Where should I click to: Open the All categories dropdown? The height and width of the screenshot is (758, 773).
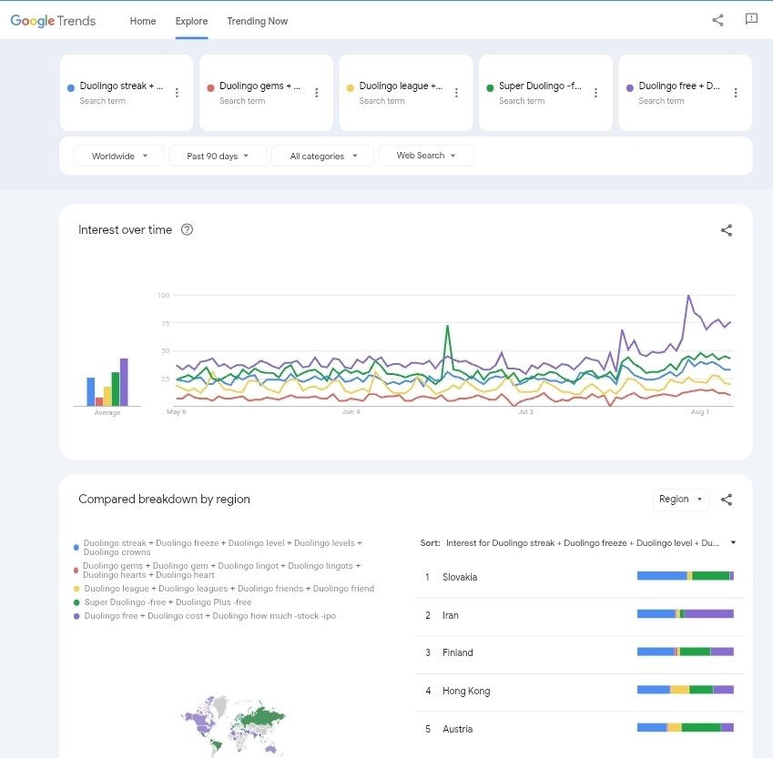coord(322,156)
